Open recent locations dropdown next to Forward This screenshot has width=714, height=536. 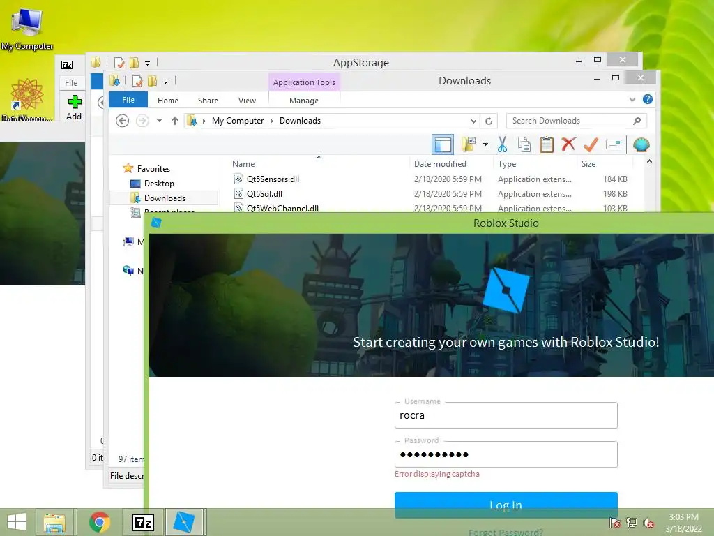click(x=160, y=121)
